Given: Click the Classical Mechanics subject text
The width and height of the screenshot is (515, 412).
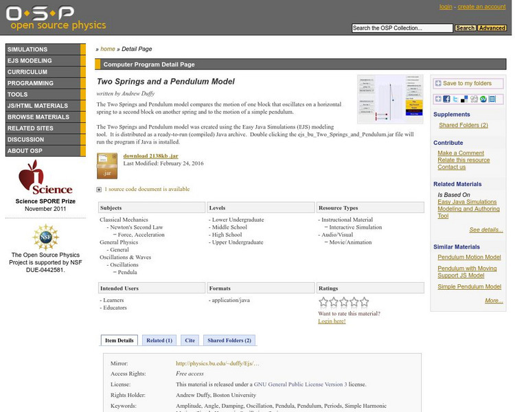Looking at the screenshot, I should tap(124, 220).
